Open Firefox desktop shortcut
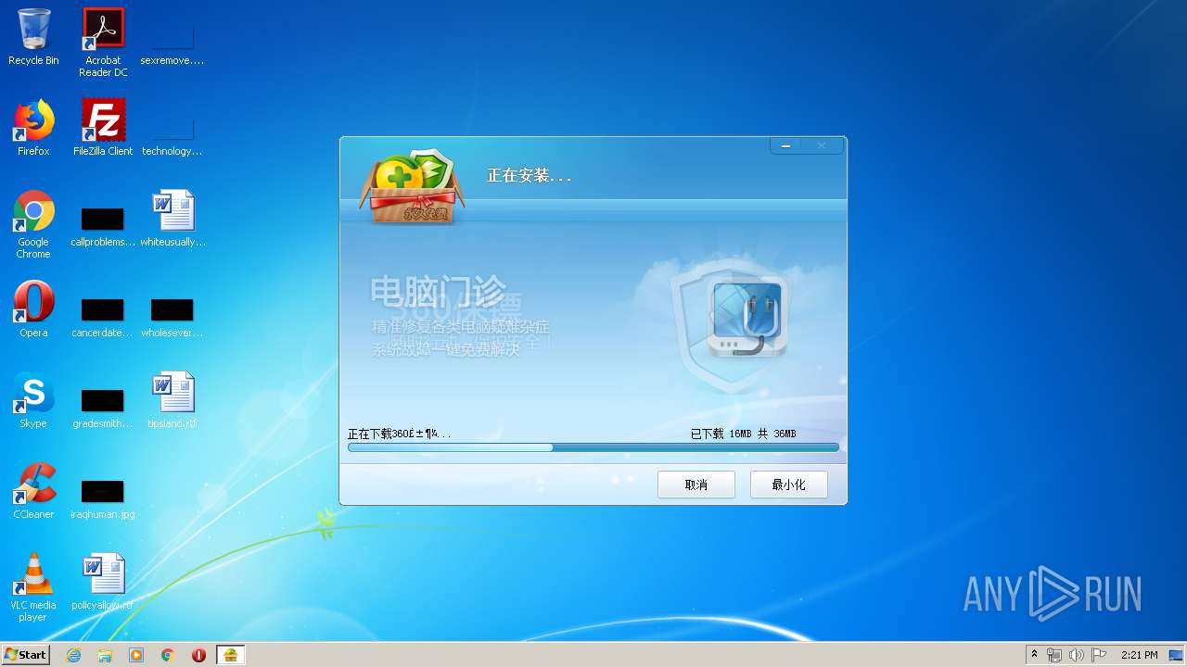 pyautogui.click(x=33, y=128)
